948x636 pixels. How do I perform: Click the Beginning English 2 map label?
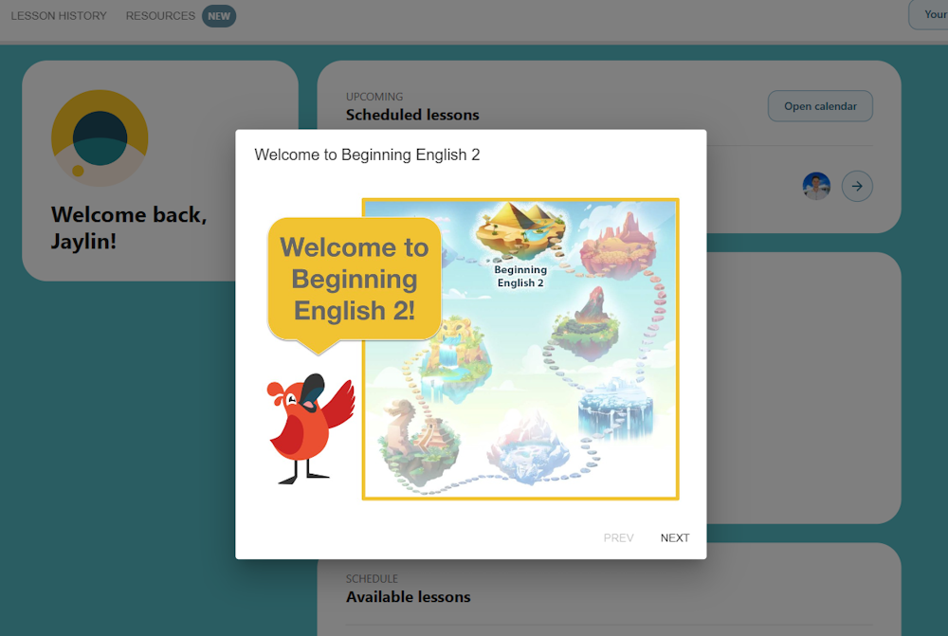(x=520, y=277)
